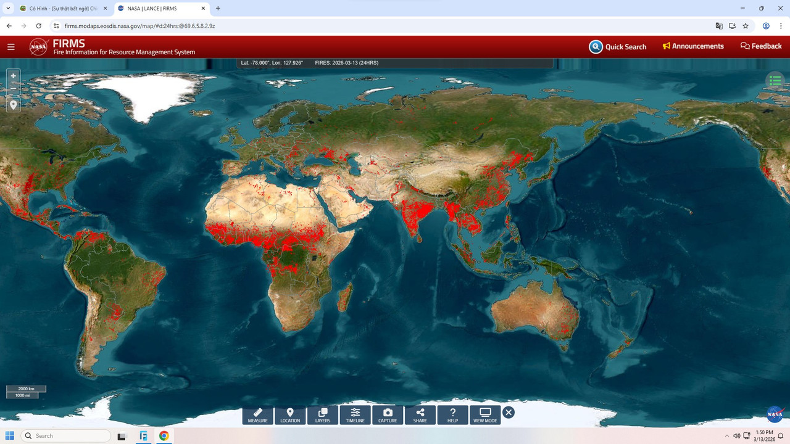This screenshot has height=444, width=790.
Task: Show hidden system tray icons
Action: click(x=726, y=436)
